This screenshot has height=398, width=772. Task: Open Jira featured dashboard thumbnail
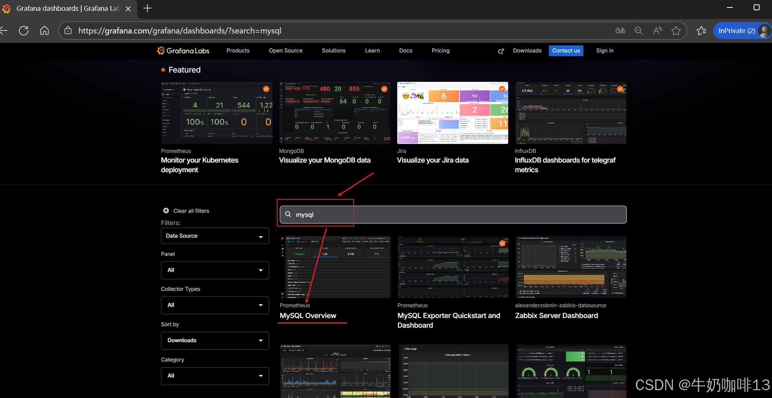(453, 113)
